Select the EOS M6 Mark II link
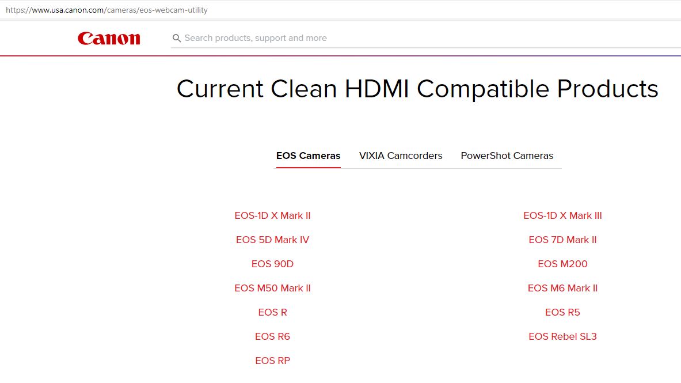The width and height of the screenshot is (681, 383). tap(562, 288)
